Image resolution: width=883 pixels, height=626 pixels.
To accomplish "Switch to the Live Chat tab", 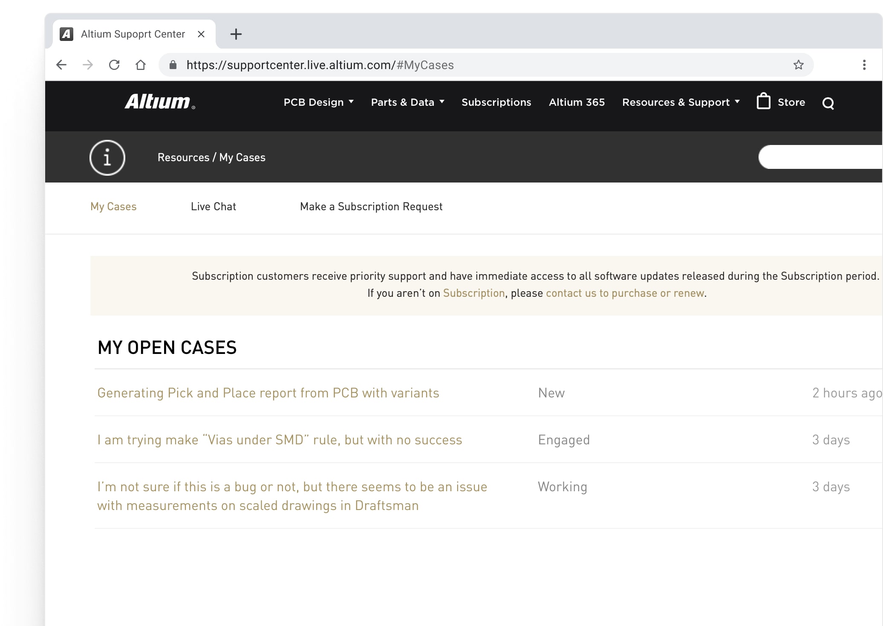I will (x=213, y=207).
